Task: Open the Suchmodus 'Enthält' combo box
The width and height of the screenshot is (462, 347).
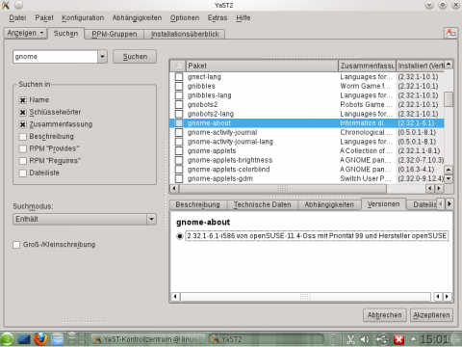Action: pyautogui.click(x=85, y=219)
